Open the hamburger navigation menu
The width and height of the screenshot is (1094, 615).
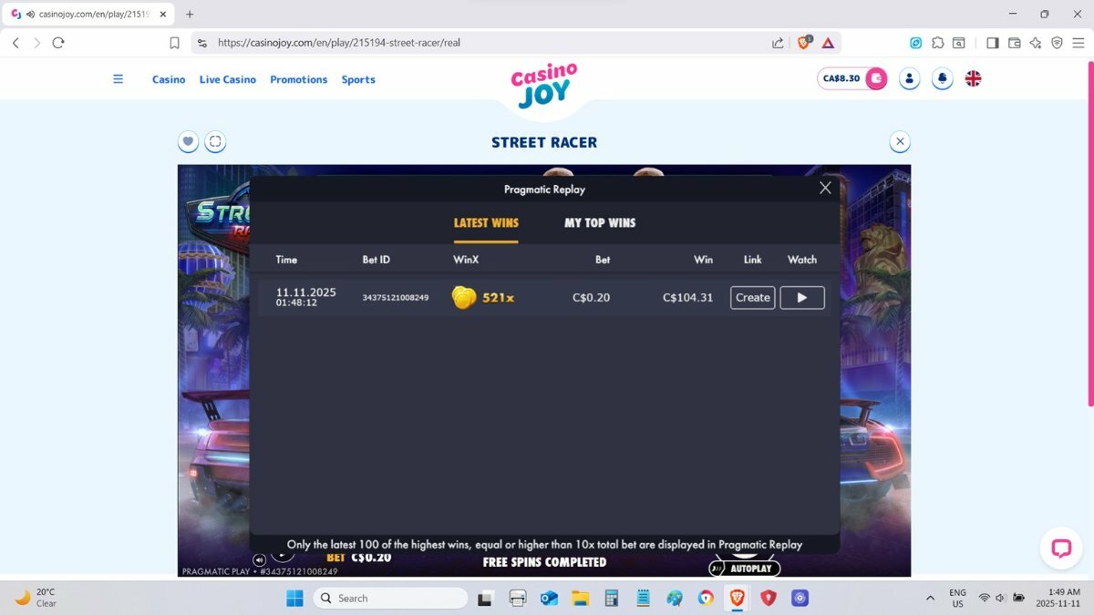[x=118, y=79]
